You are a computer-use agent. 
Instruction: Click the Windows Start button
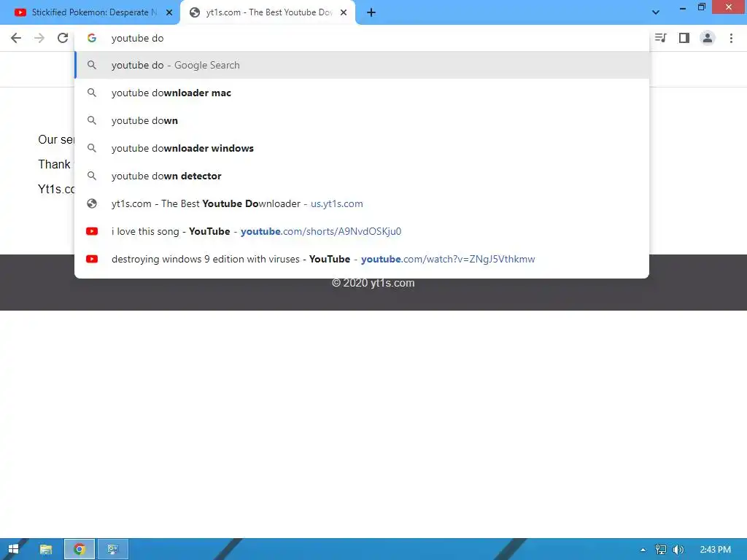[13, 549]
